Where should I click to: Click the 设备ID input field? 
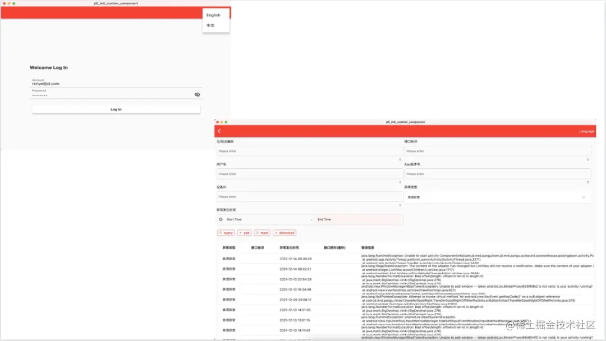click(x=310, y=196)
